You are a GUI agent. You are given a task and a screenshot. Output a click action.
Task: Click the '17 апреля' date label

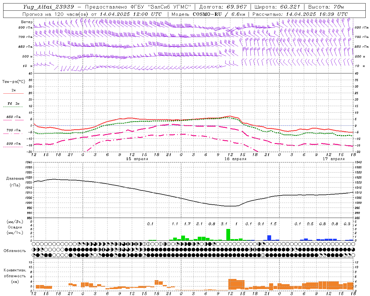tap(334, 159)
